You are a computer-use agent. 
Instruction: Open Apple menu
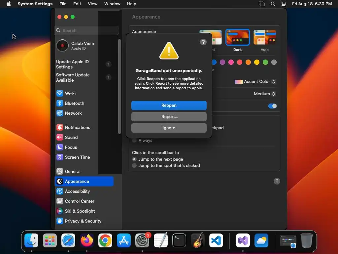pyautogui.click(x=9, y=4)
